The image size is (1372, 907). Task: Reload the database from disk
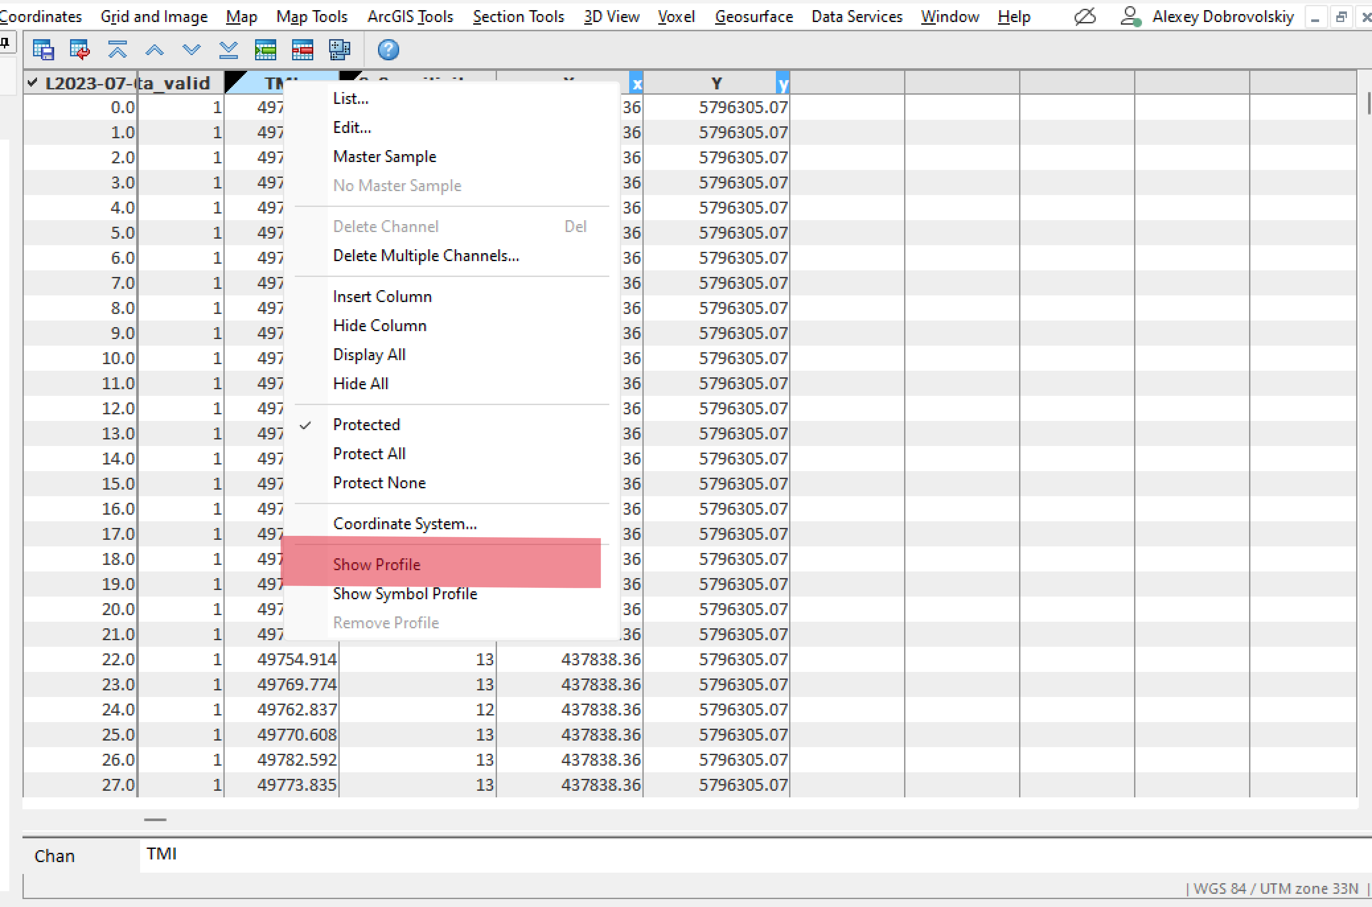point(79,50)
